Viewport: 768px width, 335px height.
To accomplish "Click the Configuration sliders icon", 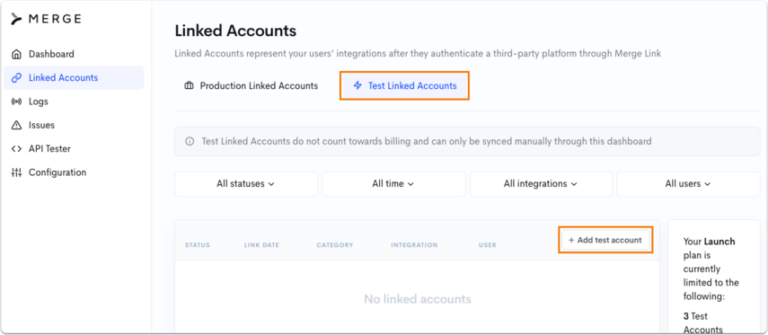I will tap(17, 172).
